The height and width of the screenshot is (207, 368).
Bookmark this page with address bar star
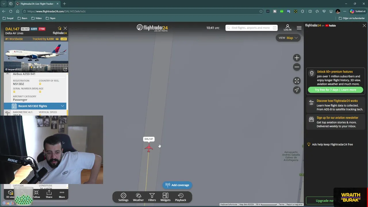[261, 11]
